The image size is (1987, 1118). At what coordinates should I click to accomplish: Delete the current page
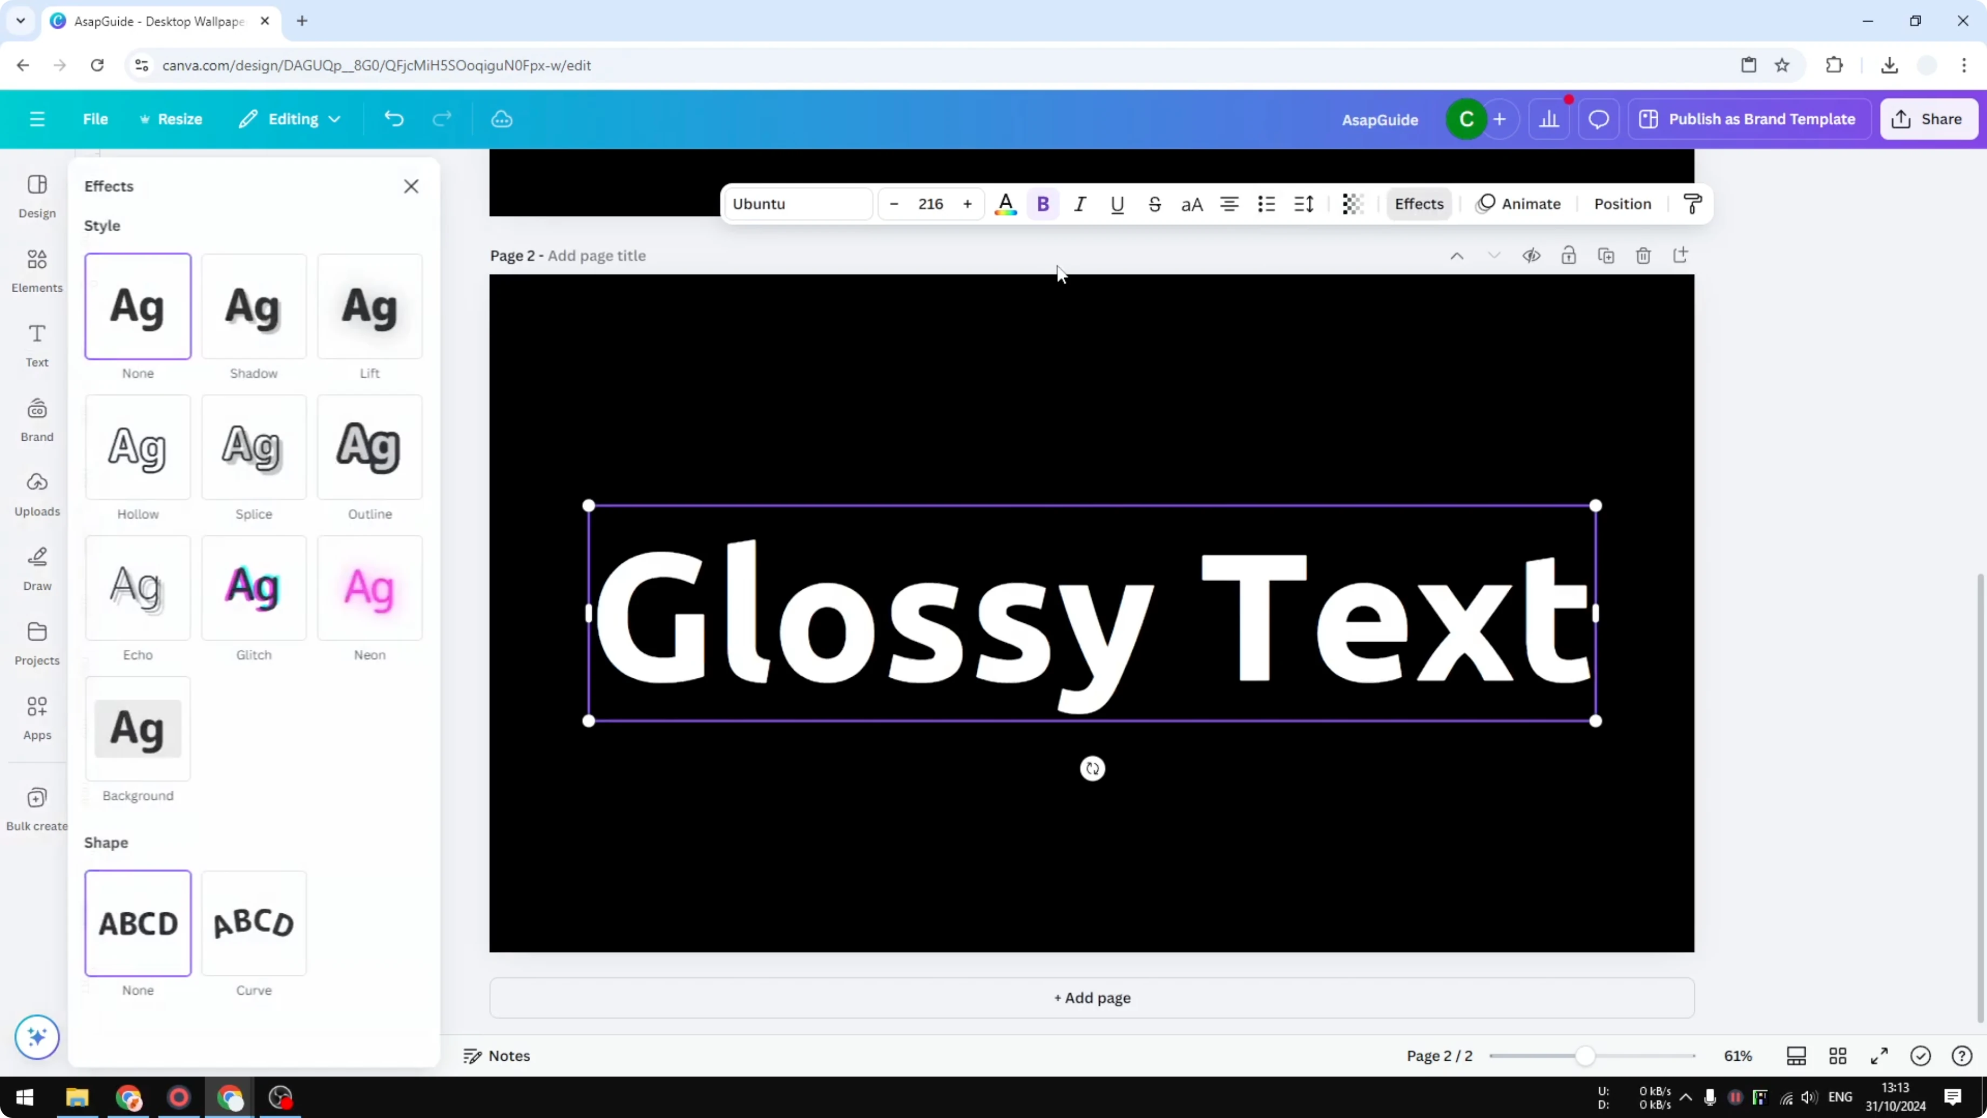pyautogui.click(x=1643, y=255)
